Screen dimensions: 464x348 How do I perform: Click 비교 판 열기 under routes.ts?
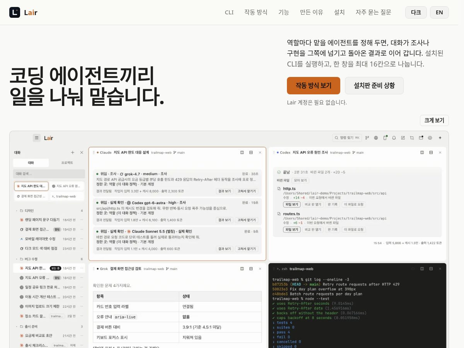pyautogui.click(x=313, y=229)
